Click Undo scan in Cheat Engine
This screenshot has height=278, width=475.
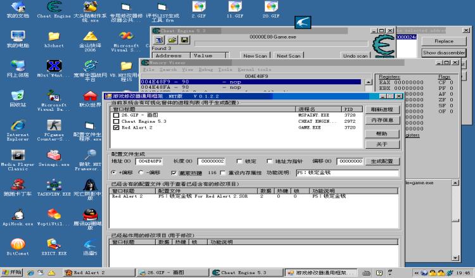coord(355,56)
